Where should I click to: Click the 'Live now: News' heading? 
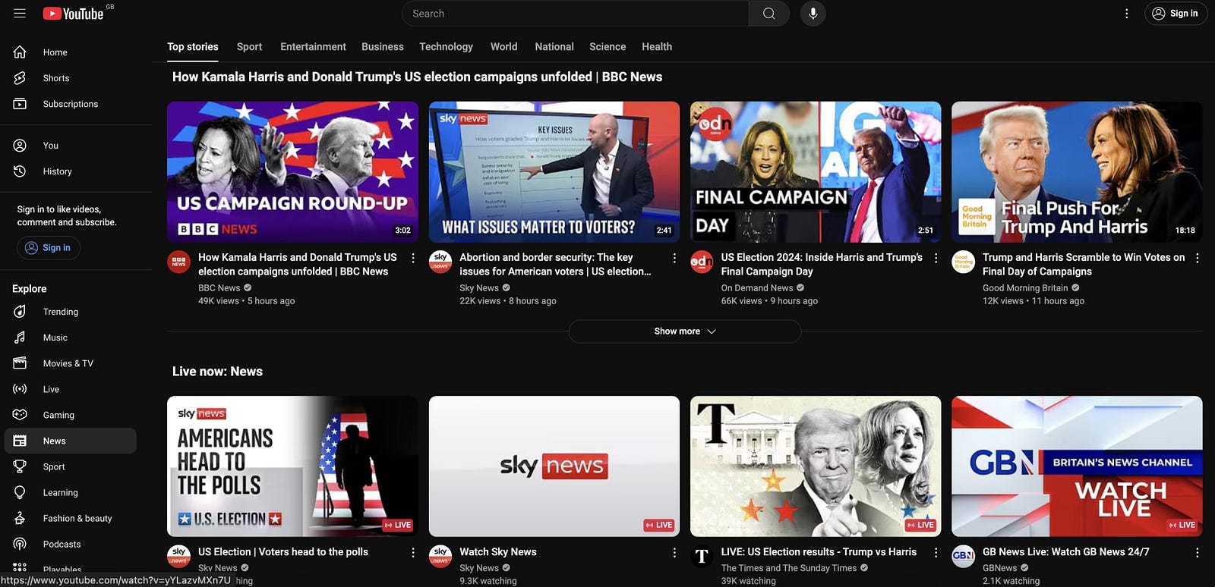click(x=217, y=372)
